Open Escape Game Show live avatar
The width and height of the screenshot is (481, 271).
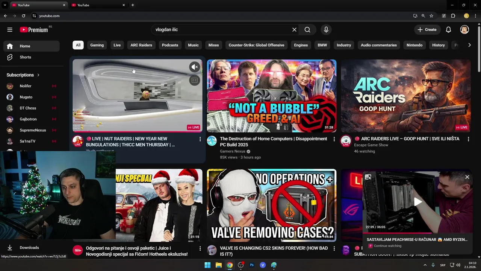pos(346,141)
